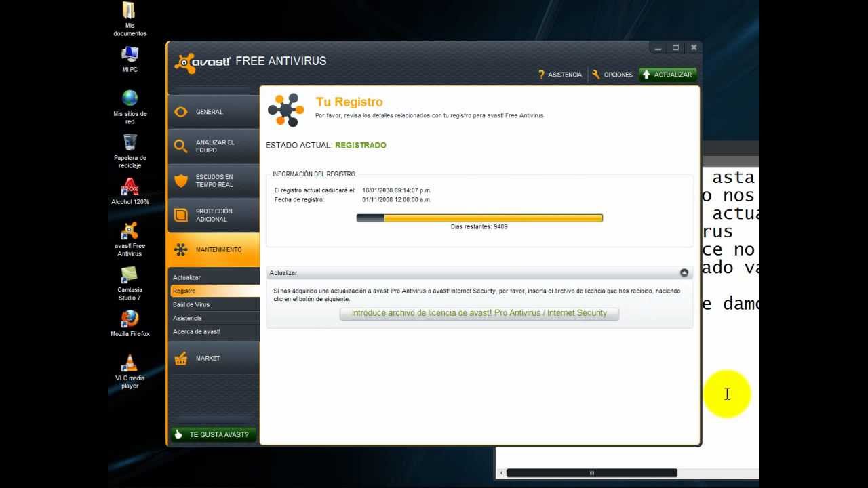Open Analizar el Equipo section
Image resolution: width=868 pixels, height=488 pixels.
point(214,146)
